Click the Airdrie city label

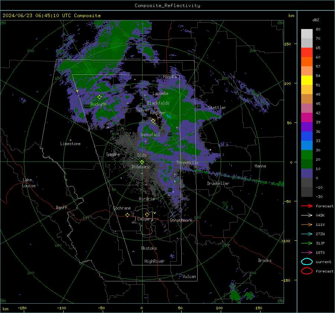click(x=147, y=199)
